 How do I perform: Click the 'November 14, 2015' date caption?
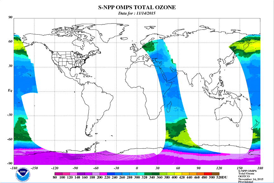251,179
